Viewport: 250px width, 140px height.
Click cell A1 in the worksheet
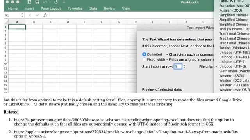tap(17, 27)
